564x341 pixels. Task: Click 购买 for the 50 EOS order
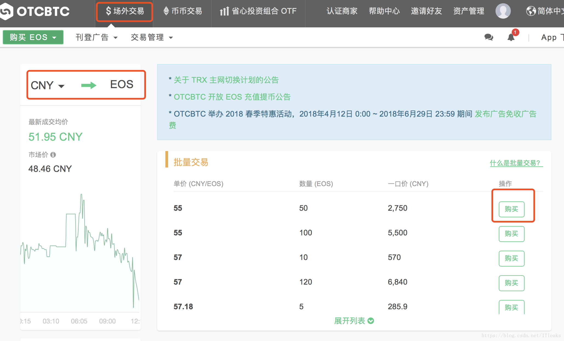click(511, 209)
